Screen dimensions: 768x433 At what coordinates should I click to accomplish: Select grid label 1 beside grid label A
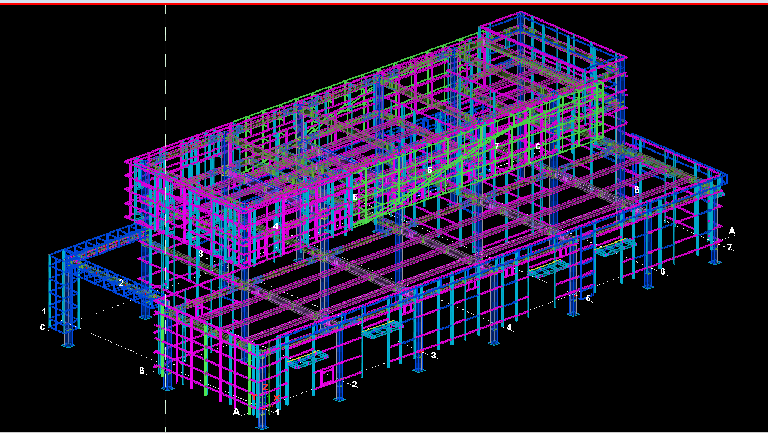[278, 411]
